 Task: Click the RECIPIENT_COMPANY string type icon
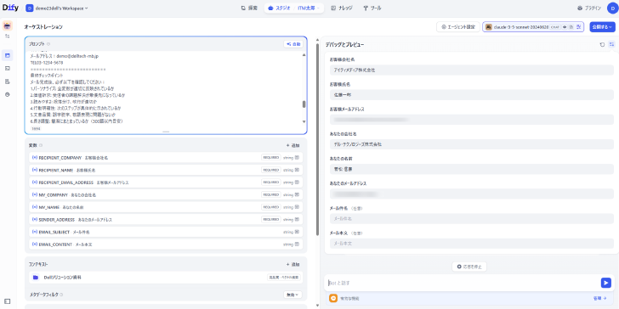pyautogui.click(x=297, y=157)
